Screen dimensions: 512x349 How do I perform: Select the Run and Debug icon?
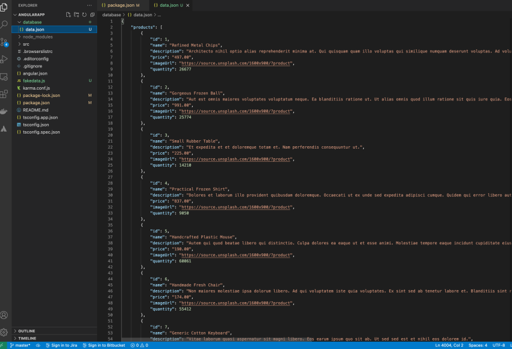[5, 58]
